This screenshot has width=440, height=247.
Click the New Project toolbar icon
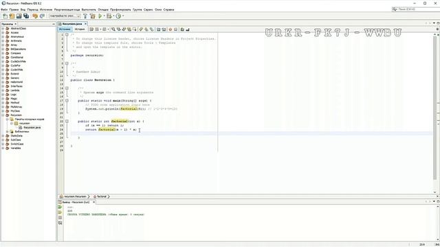pyautogui.click(x=12, y=16)
